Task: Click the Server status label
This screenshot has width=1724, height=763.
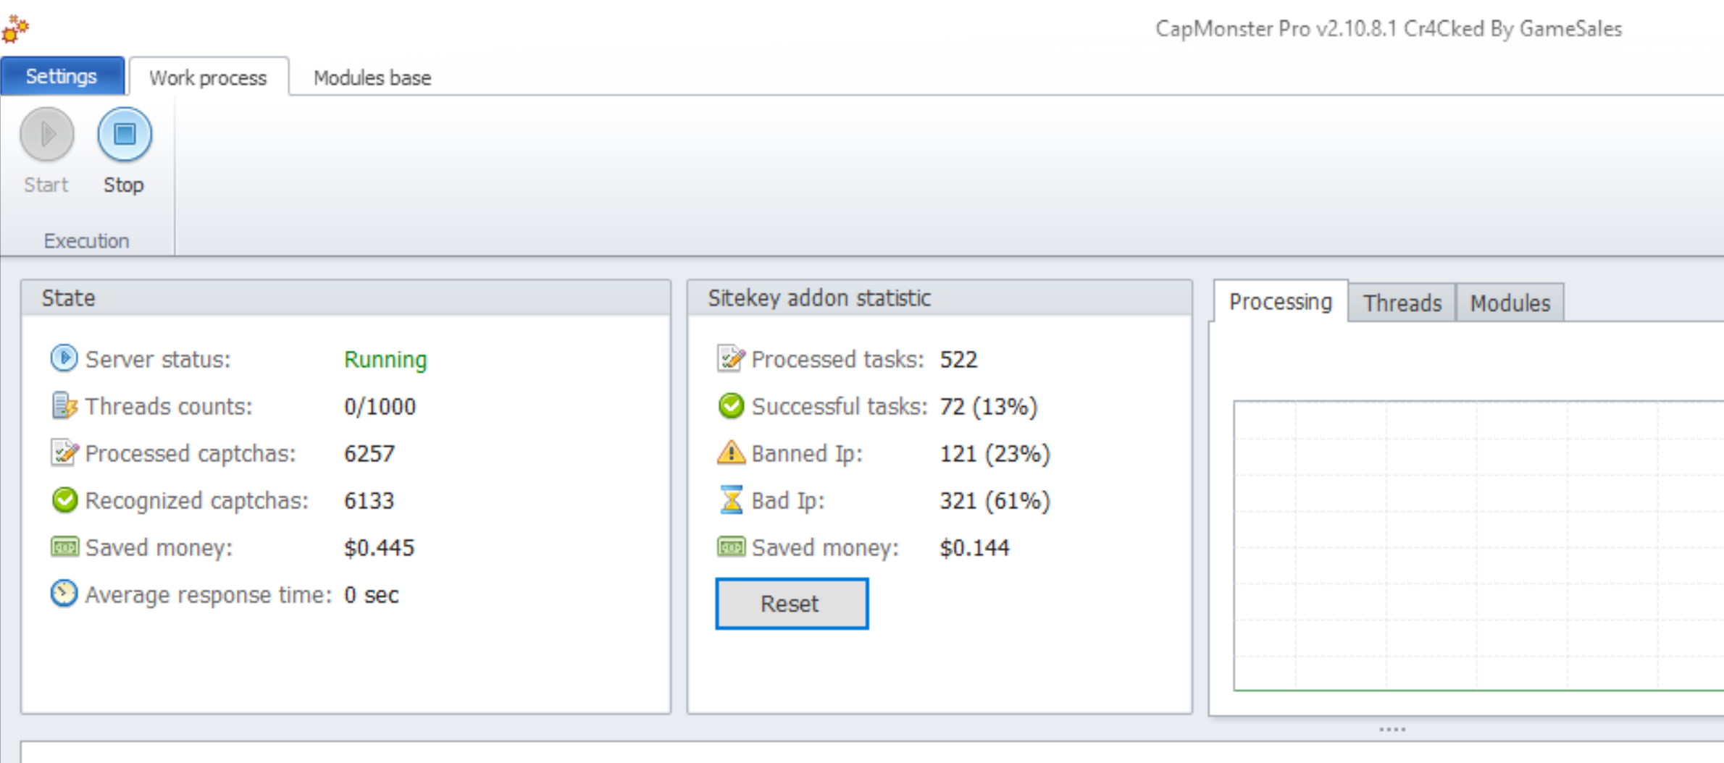Action: pyautogui.click(x=158, y=360)
